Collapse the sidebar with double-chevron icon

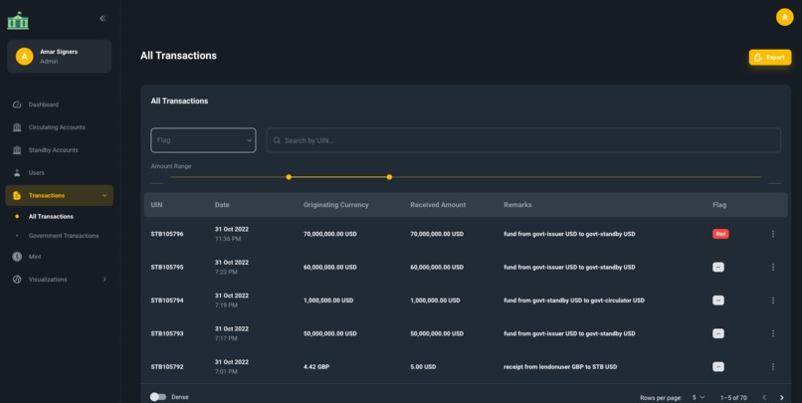[x=102, y=19]
